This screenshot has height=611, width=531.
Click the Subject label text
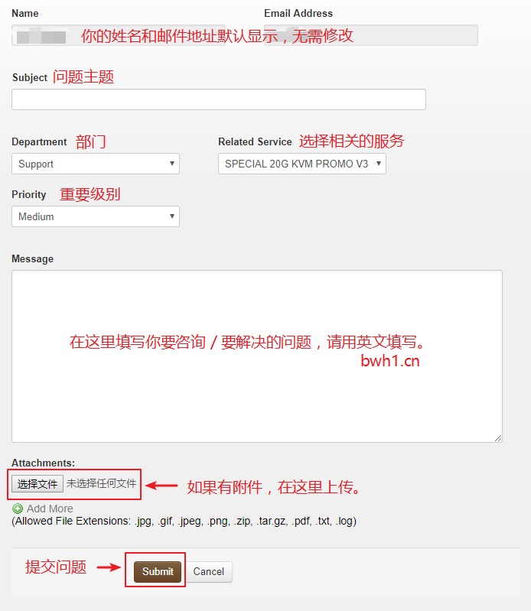tap(30, 78)
